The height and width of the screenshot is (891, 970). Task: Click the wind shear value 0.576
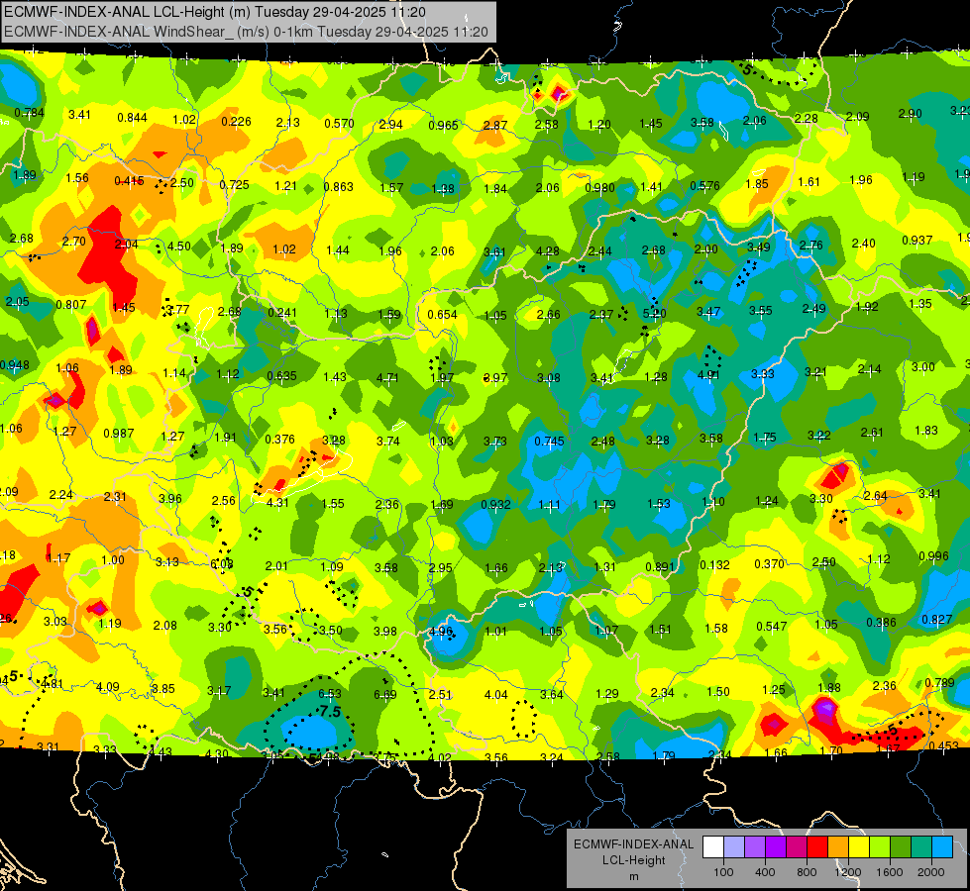[x=705, y=185]
